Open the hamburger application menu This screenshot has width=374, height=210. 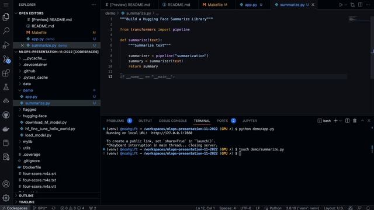[6, 5]
